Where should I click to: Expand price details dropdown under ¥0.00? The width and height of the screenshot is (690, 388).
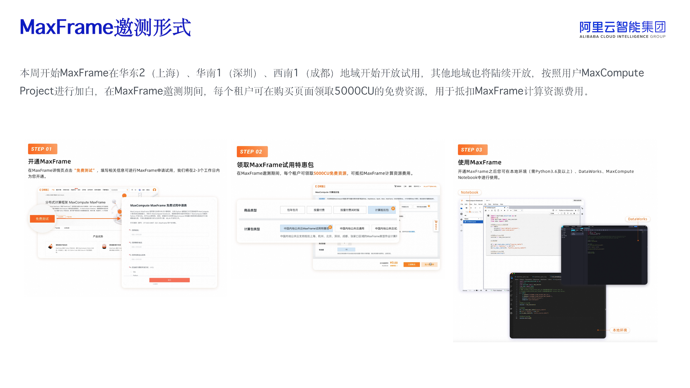point(394,266)
